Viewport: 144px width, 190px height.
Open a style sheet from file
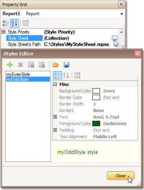(56, 65)
